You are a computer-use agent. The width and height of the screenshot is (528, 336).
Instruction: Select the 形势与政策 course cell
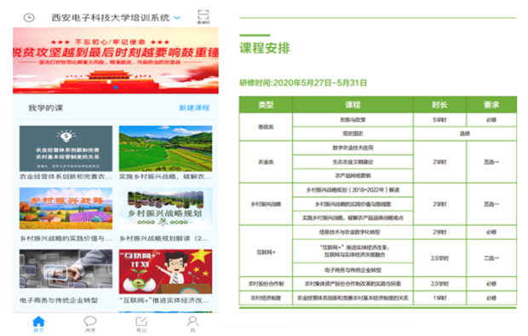point(353,119)
